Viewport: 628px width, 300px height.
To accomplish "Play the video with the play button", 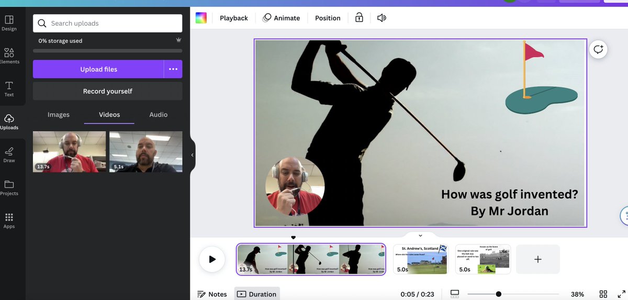I will pos(212,259).
